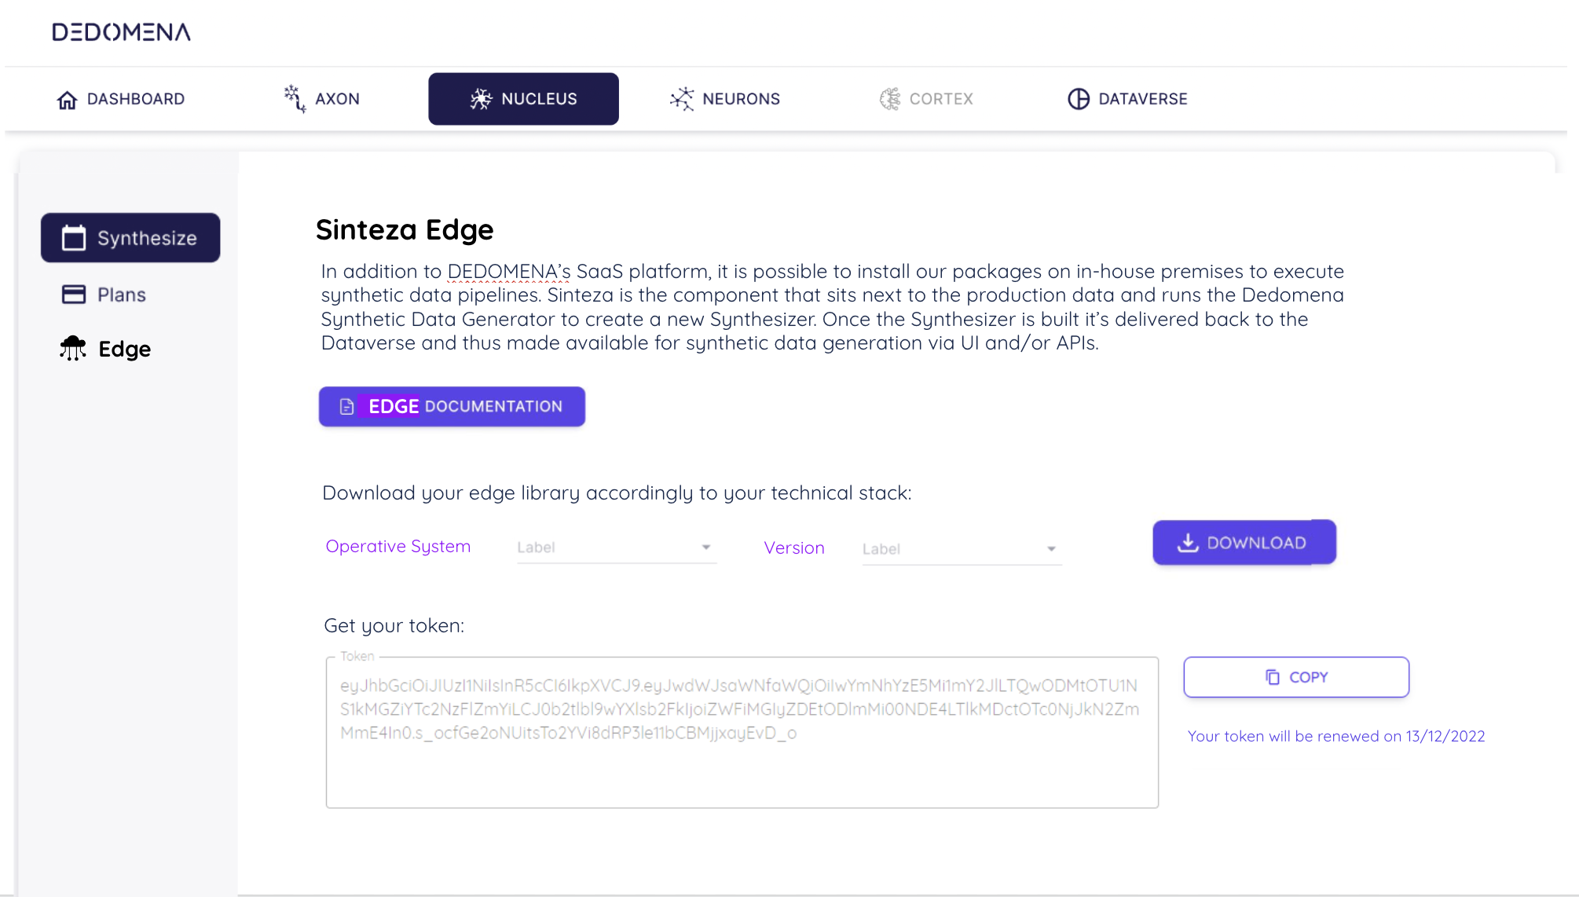
Task: Click the Edge cloud icon in sidebar
Action: [73, 348]
